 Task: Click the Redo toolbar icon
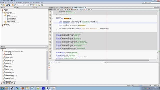tap(15, 5)
